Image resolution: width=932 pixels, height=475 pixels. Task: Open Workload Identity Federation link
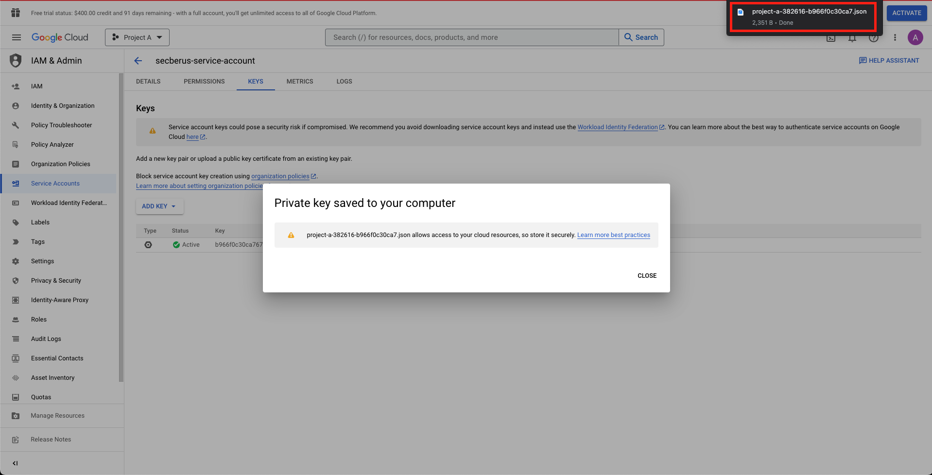click(x=621, y=127)
